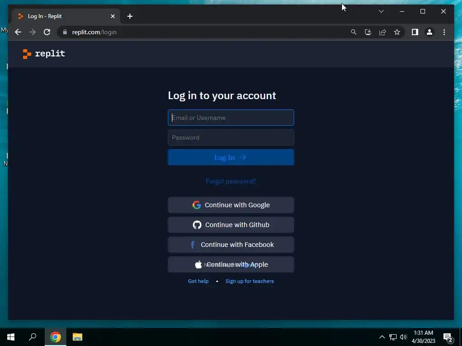Focus the Email or Username field
This screenshot has width=462, height=346.
pyautogui.click(x=231, y=118)
